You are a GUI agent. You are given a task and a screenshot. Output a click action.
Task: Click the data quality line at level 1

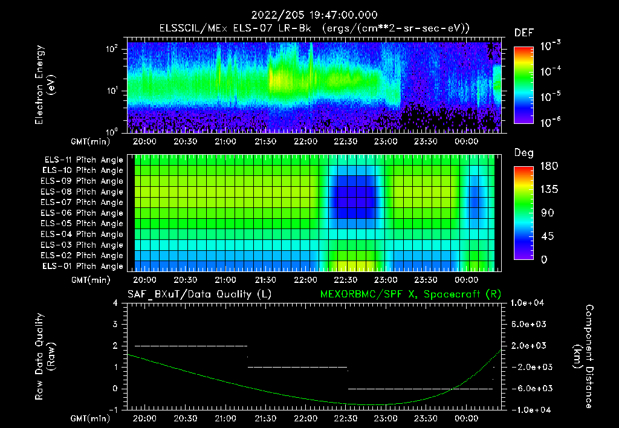pyautogui.click(x=297, y=367)
